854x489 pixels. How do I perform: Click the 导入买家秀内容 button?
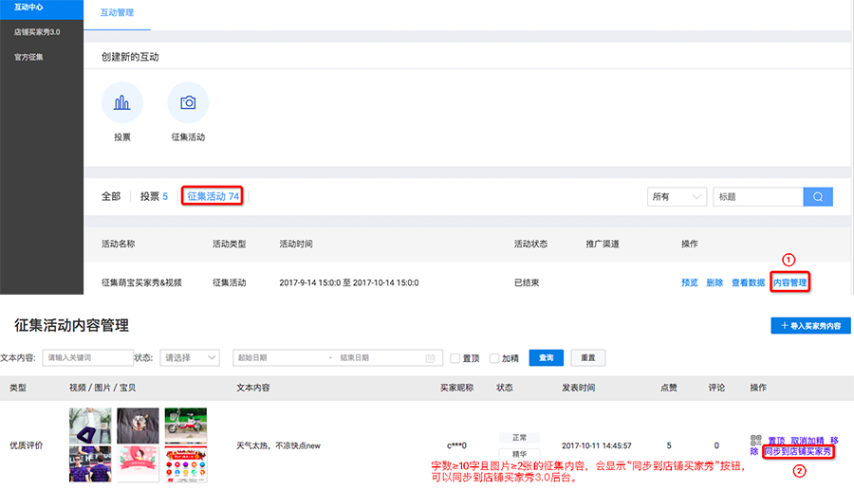(810, 326)
